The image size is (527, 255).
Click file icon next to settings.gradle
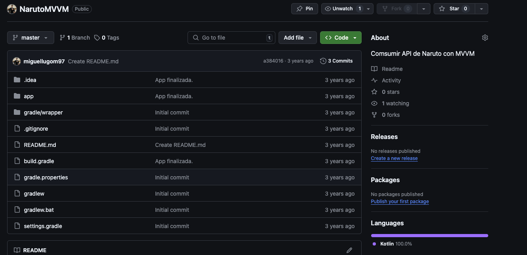(17, 226)
